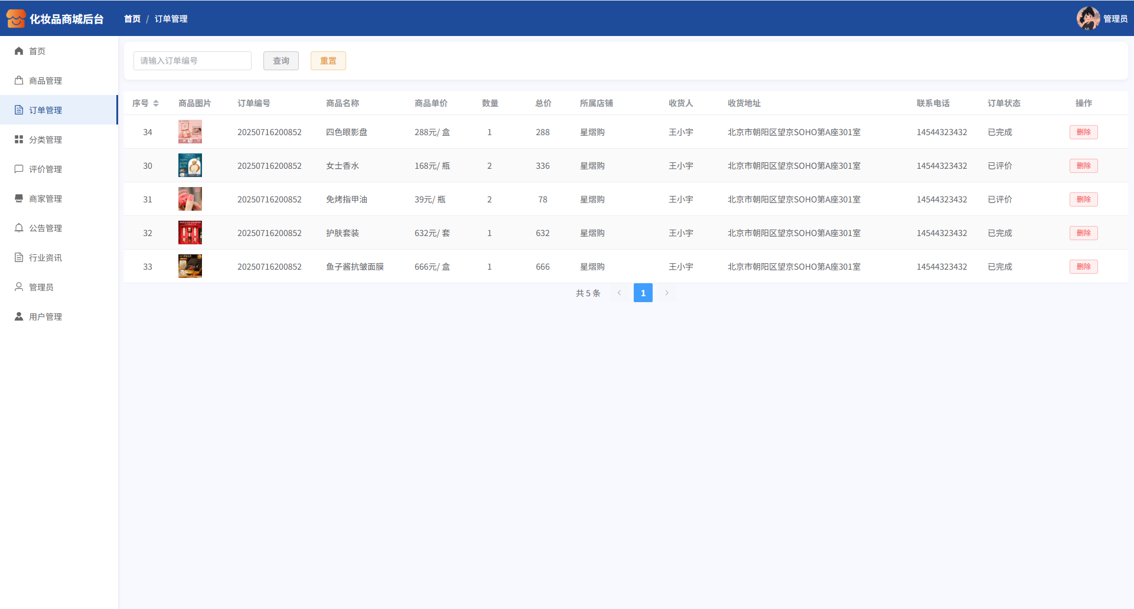Delete the 四色眼影盘 order row
The image size is (1134, 609).
pos(1083,132)
